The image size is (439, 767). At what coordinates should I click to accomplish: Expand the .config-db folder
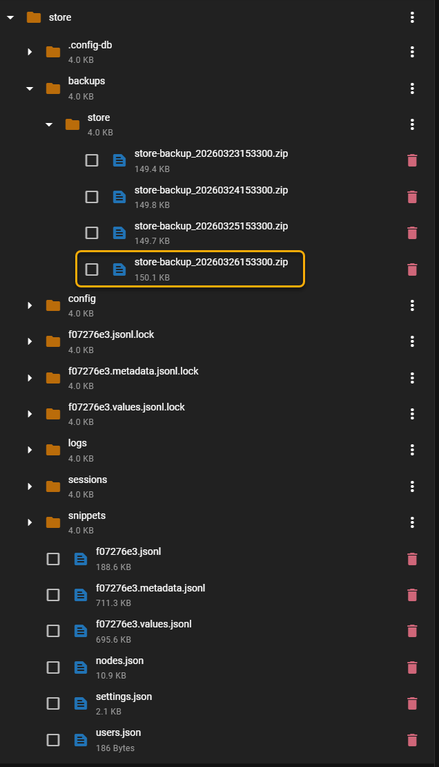click(x=30, y=52)
